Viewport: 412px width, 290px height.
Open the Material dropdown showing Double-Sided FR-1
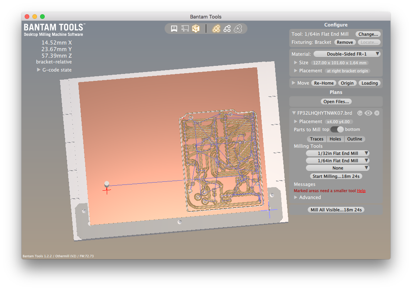click(347, 54)
